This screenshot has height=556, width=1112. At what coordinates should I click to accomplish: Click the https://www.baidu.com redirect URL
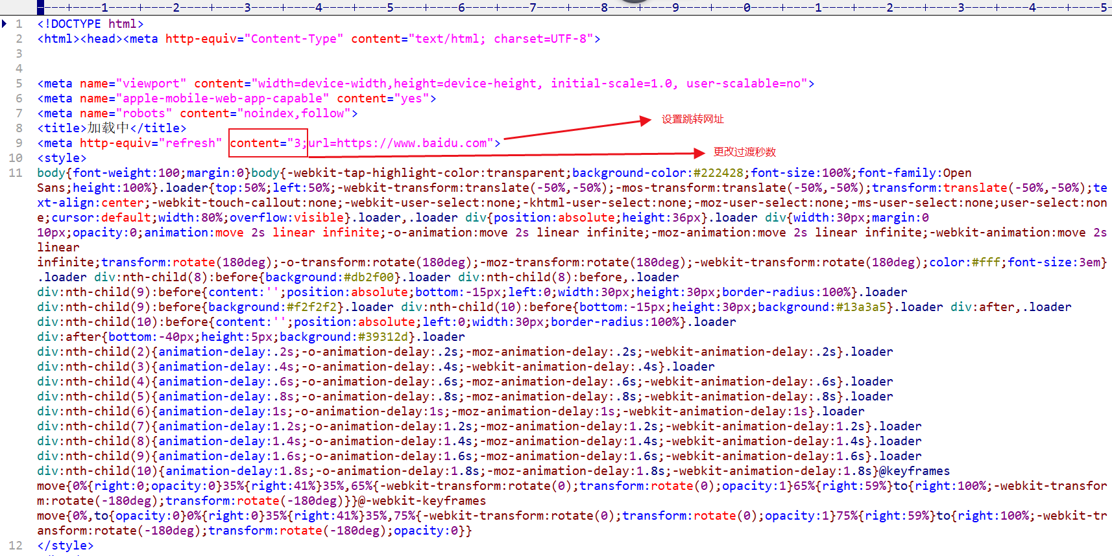tap(411, 143)
